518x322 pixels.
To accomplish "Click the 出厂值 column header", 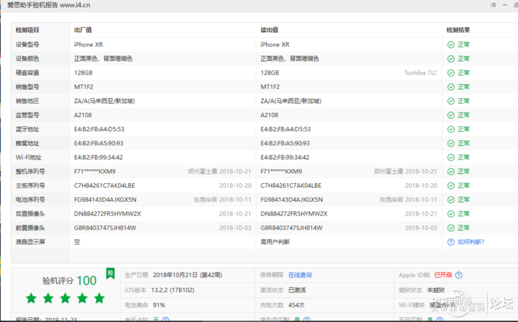I will tap(83, 30).
